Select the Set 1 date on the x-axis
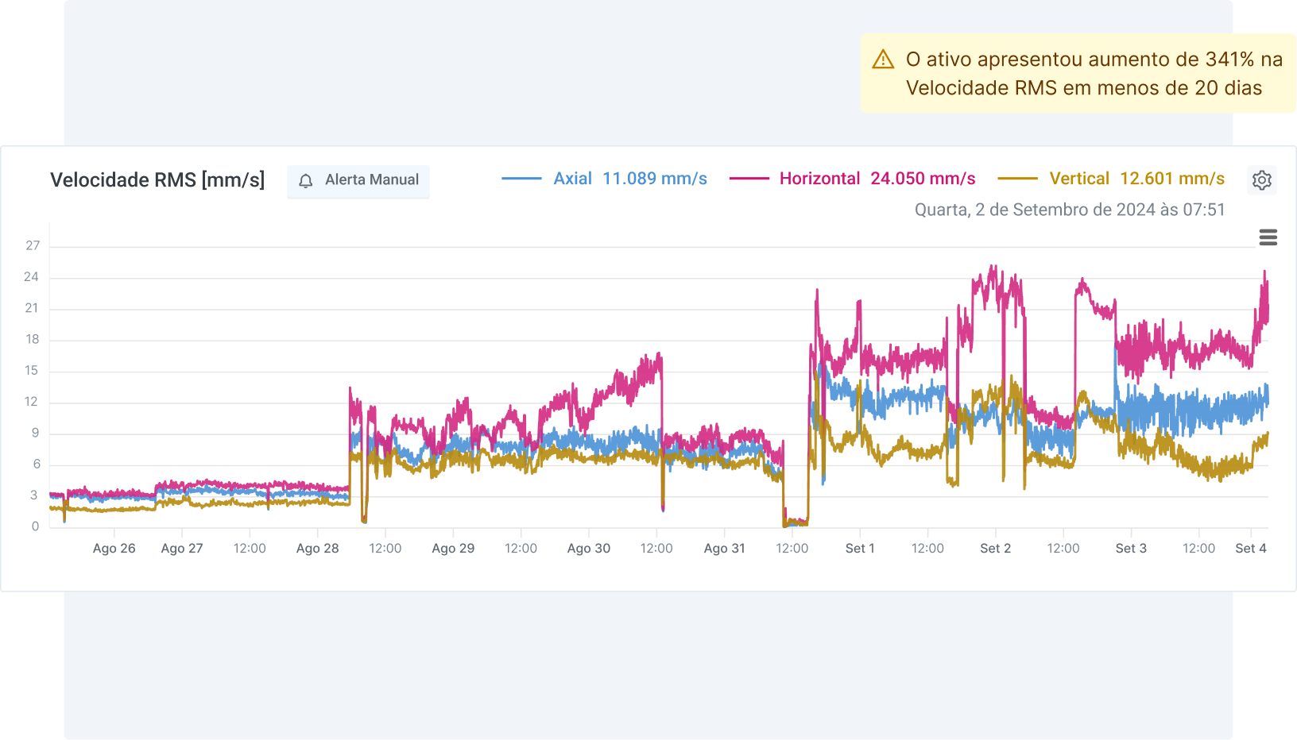The width and height of the screenshot is (1297, 740). [x=859, y=548]
